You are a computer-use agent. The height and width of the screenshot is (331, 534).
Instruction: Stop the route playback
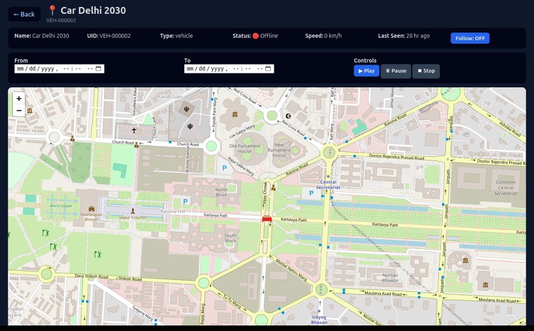pos(426,71)
